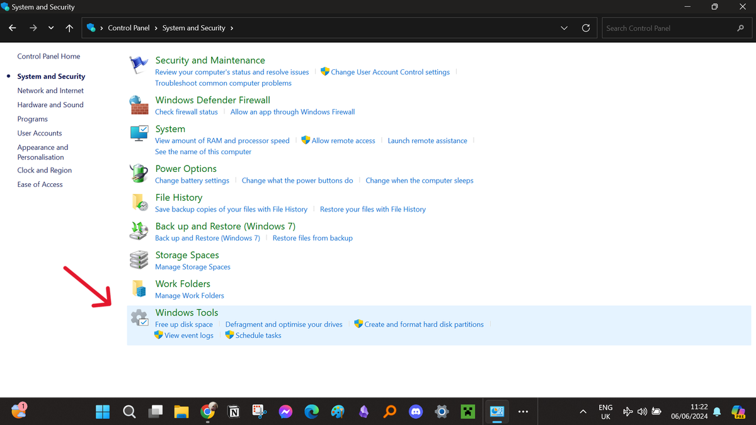Click Create and format hard disk partitions
Viewport: 756px width, 425px height.
424,325
